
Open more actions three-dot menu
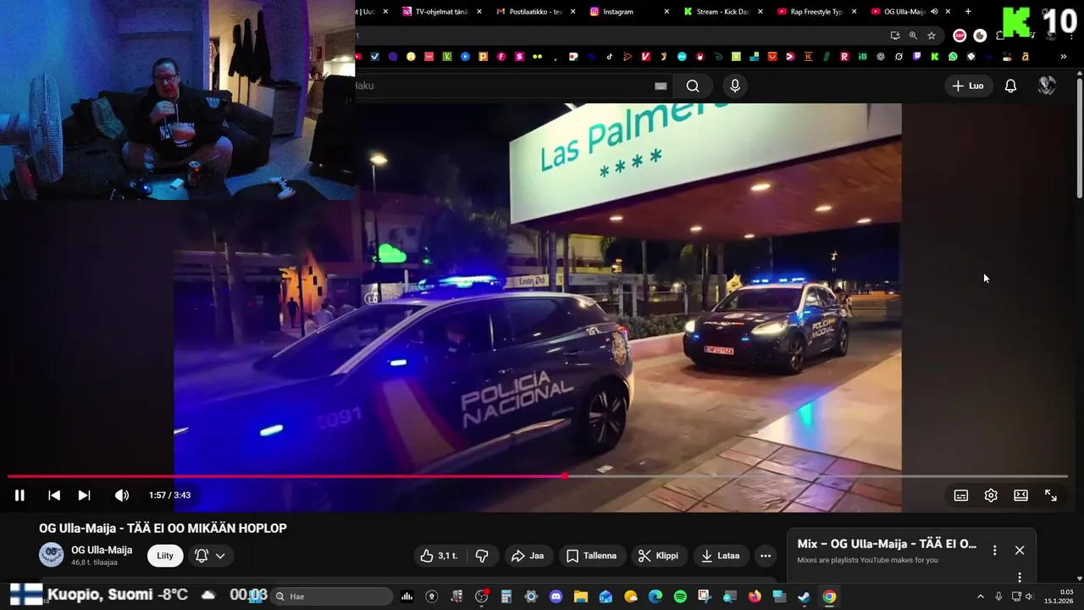tap(766, 556)
